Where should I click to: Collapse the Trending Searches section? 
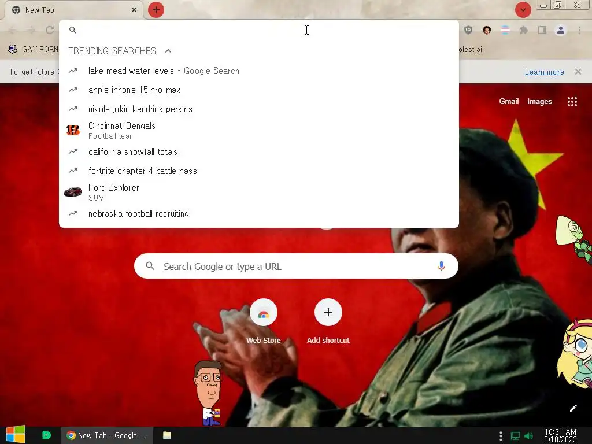[x=168, y=51]
